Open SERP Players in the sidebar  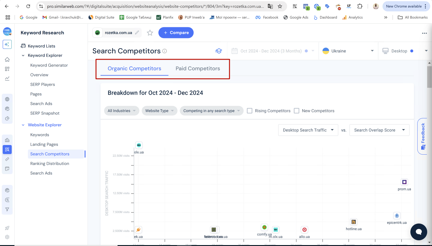tap(43, 84)
